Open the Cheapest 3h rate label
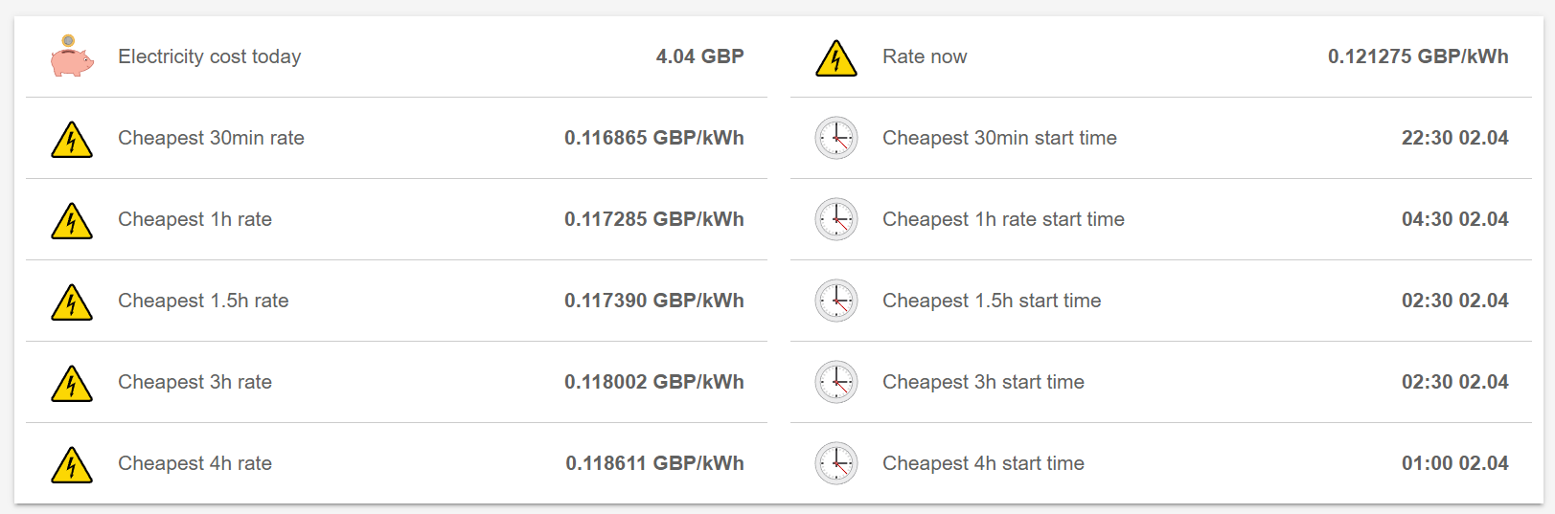Image resolution: width=1555 pixels, height=514 pixels. pos(194,382)
